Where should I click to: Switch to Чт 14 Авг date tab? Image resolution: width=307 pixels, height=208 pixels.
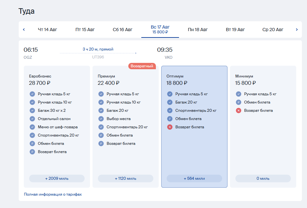click(48, 30)
